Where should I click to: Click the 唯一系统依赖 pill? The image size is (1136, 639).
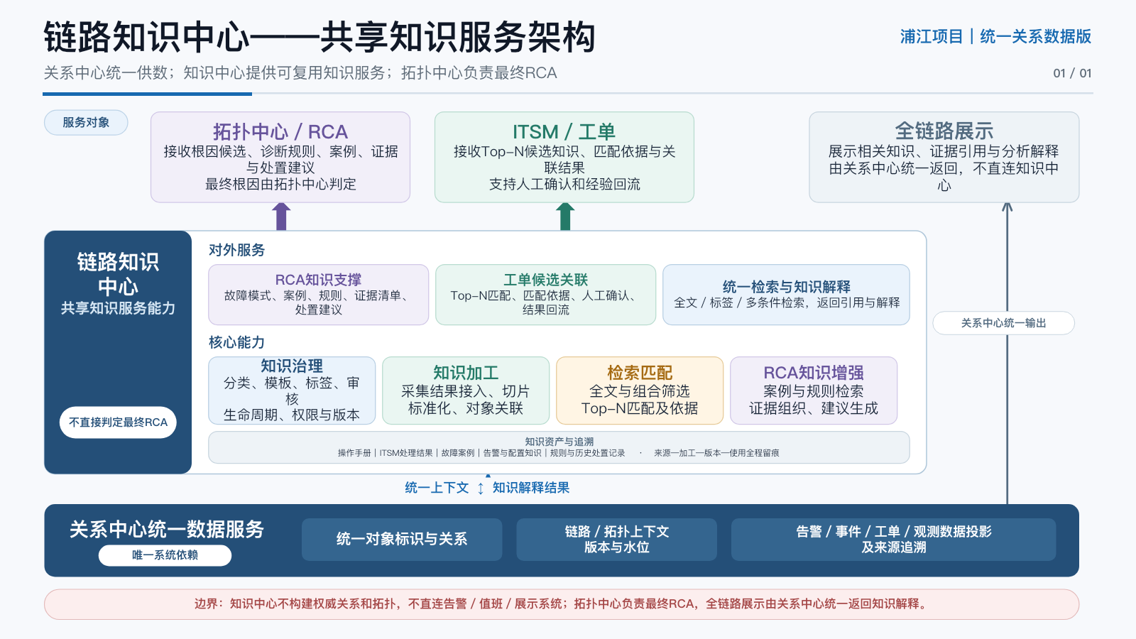click(x=165, y=555)
